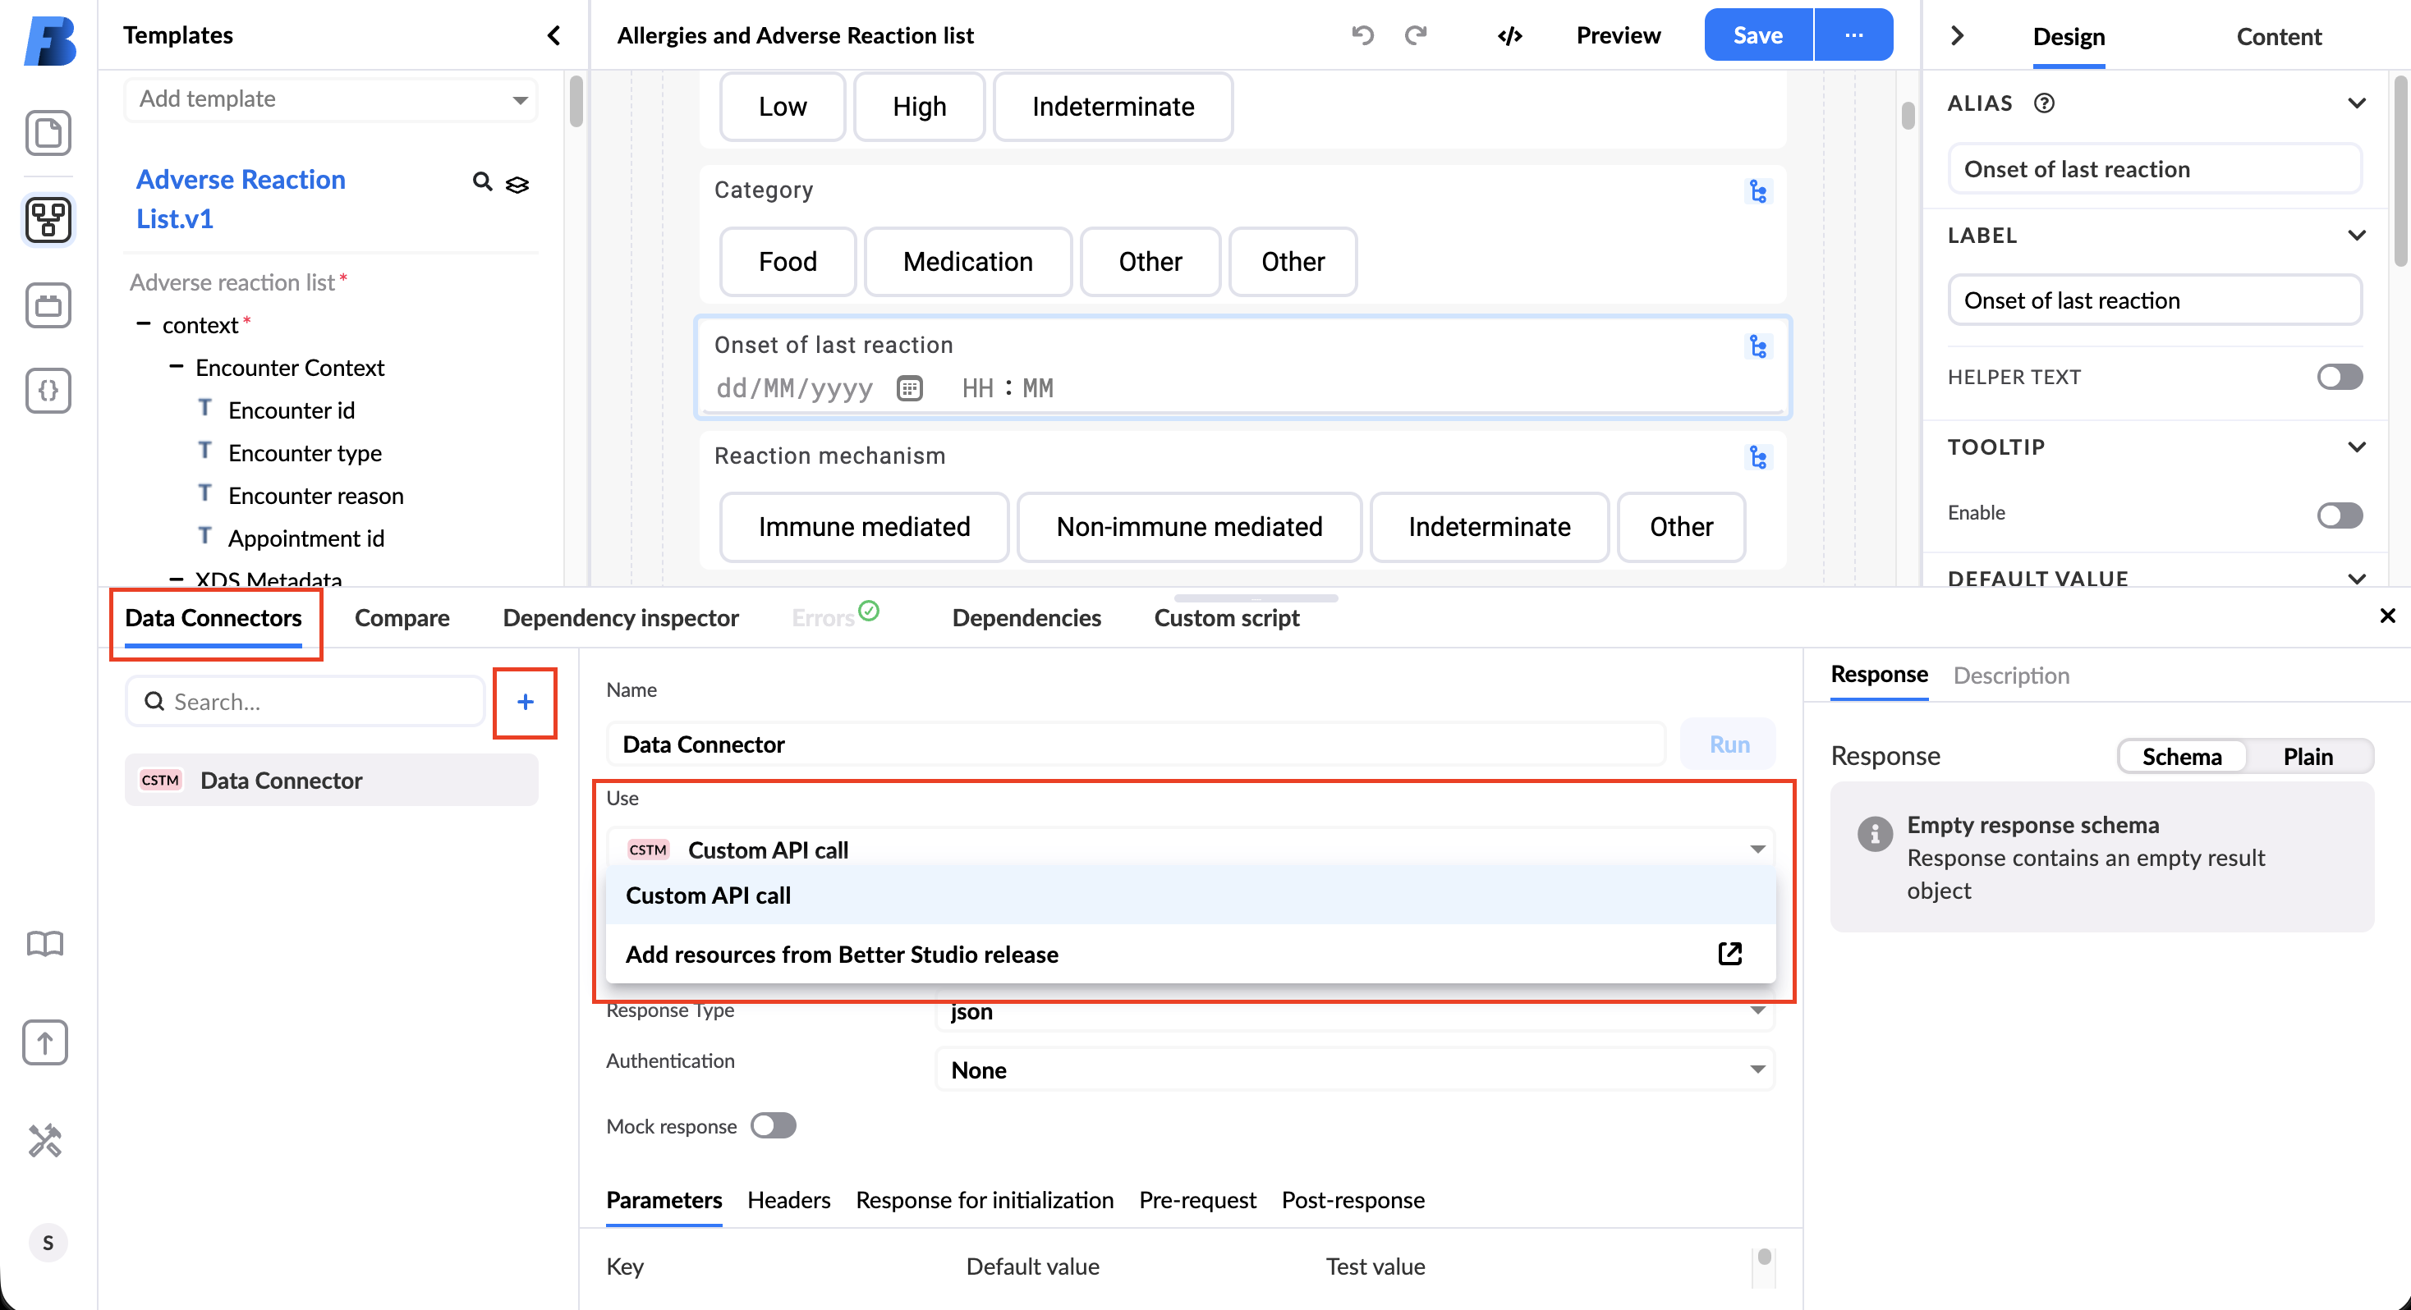
Task: Click the blue Save button
Action: click(x=1757, y=35)
